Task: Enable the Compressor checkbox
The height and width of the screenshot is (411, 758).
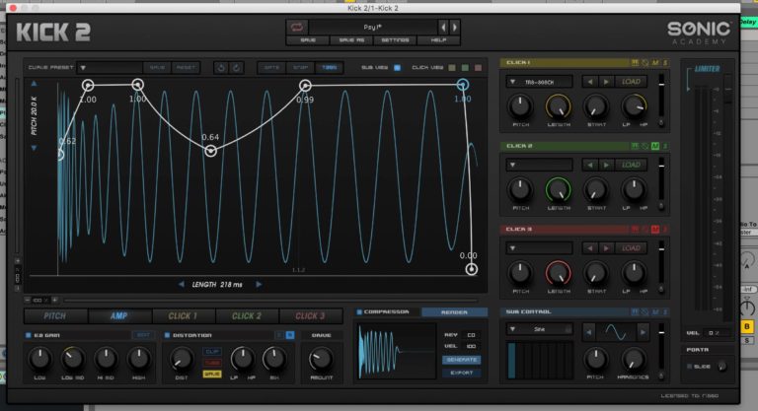Action: coord(359,312)
